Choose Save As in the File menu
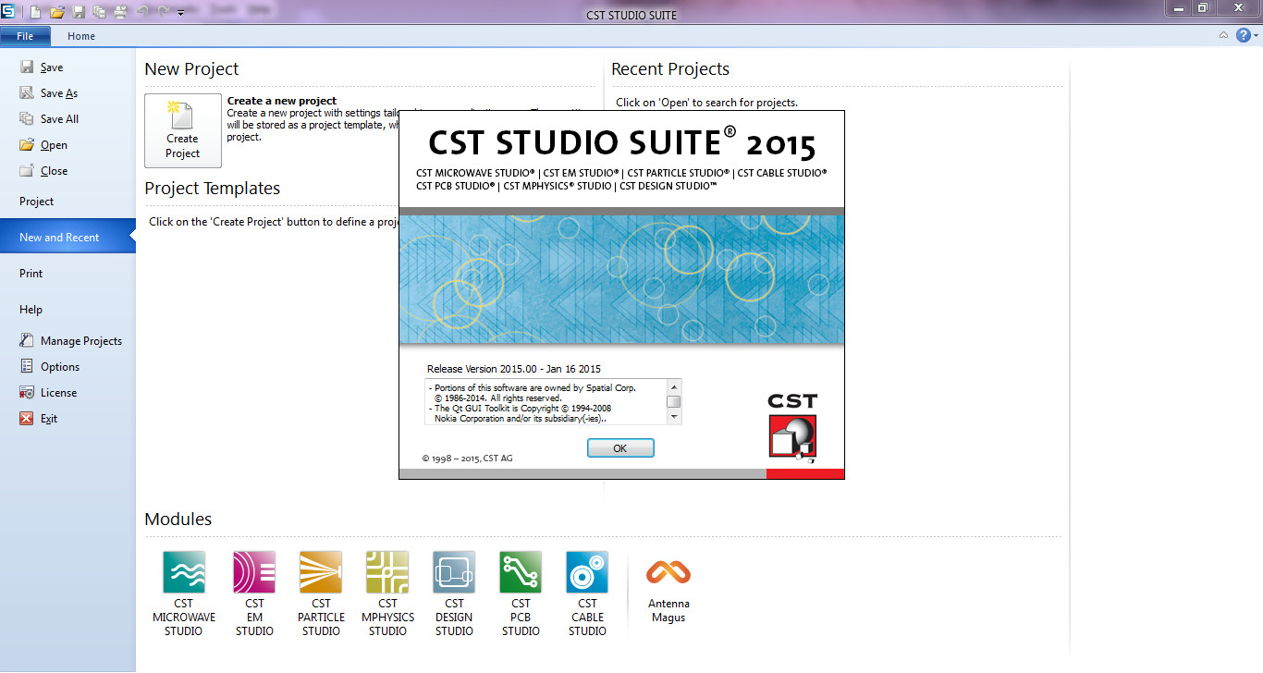 coord(49,93)
